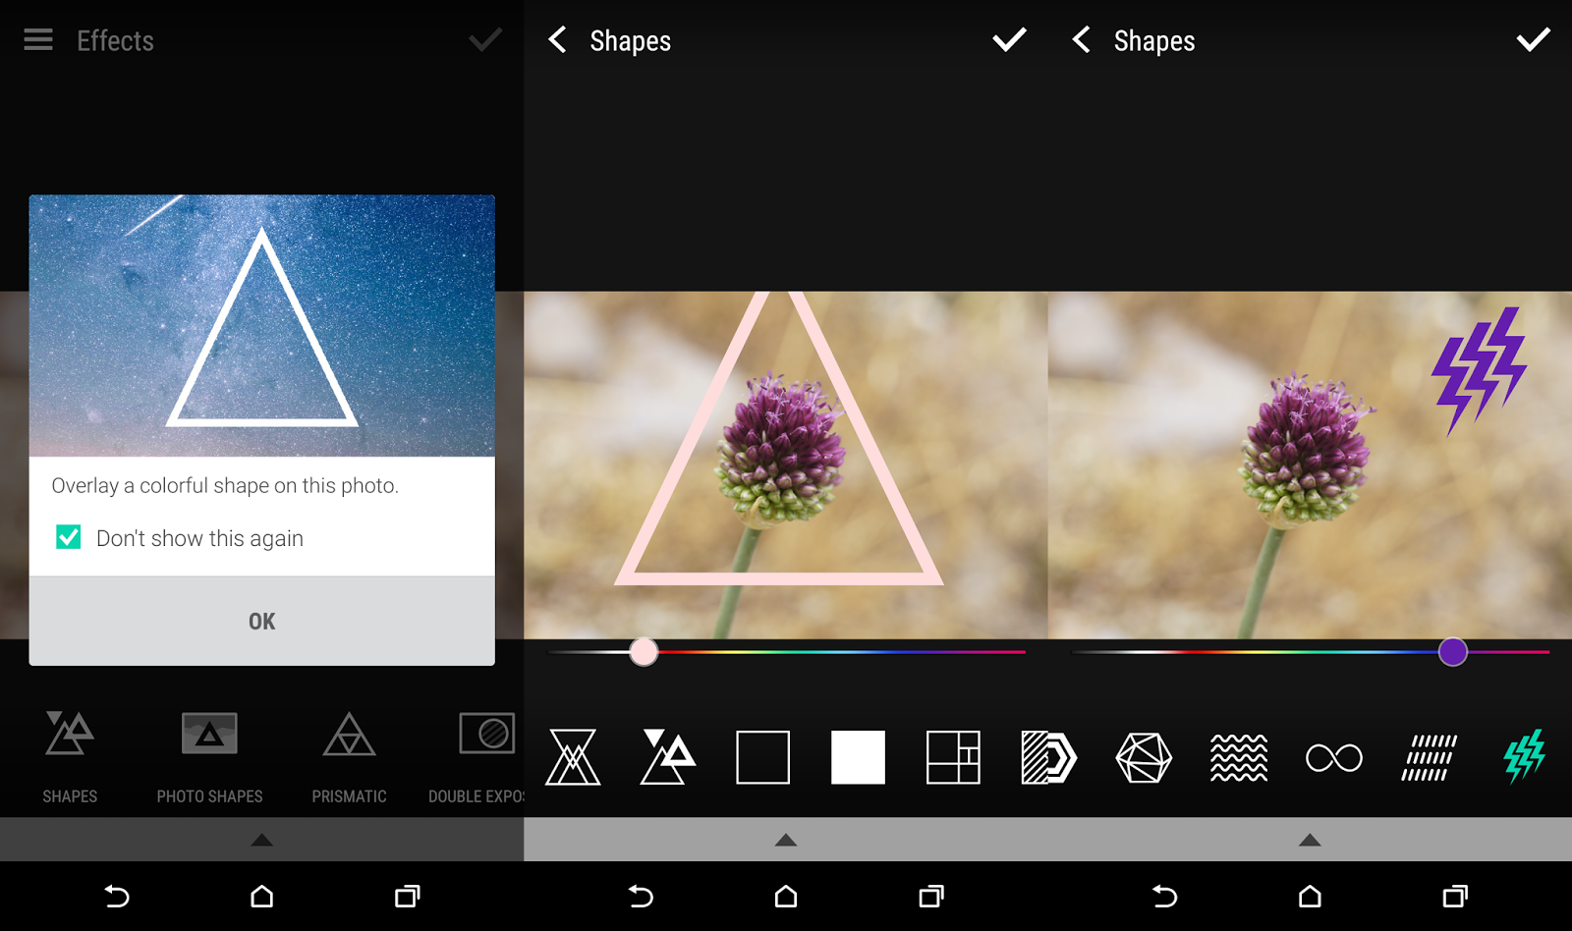Choose the wavy lines shape
1572x931 pixels.
pos(1239,757)
